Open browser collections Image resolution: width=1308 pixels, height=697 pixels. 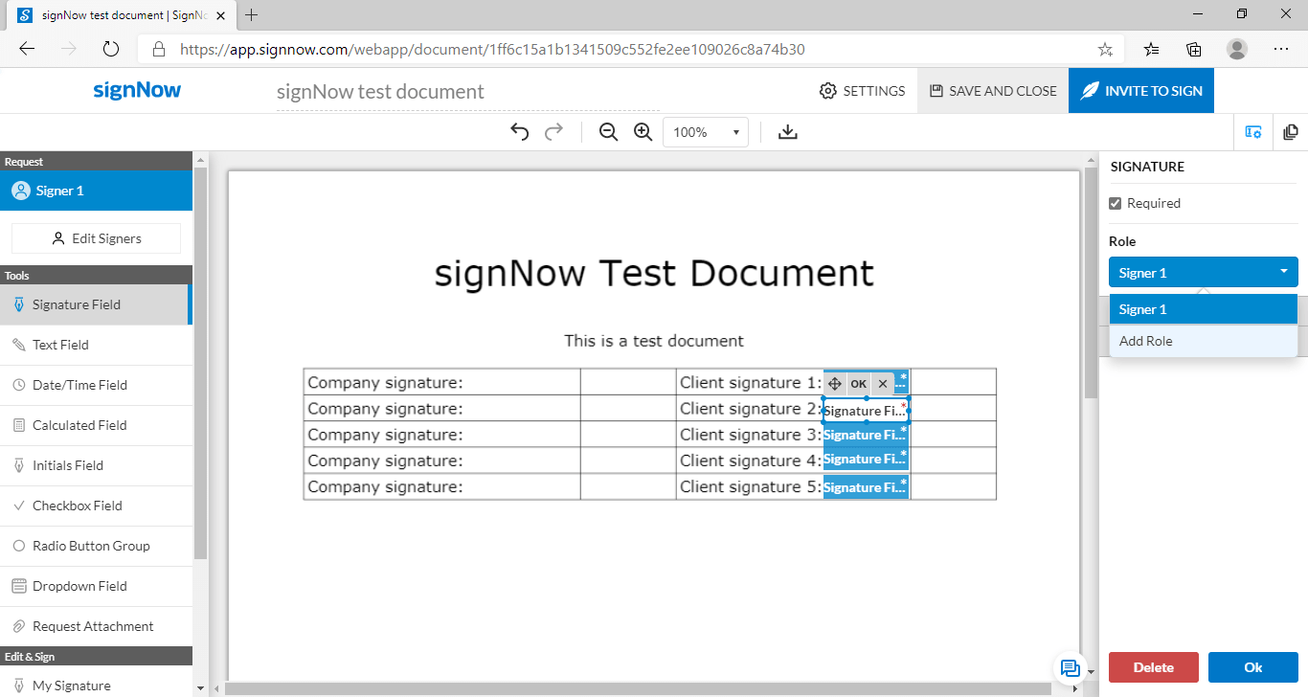tap(1194, 49)
